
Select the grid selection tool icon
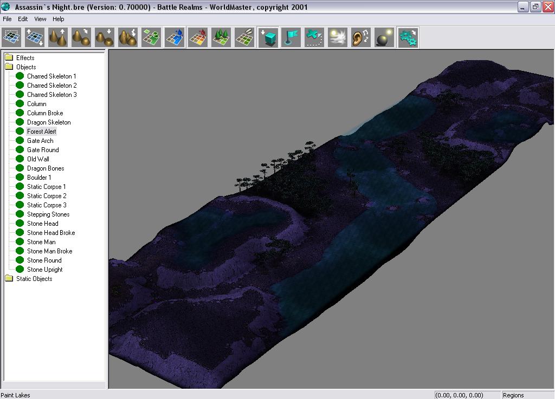pyautogui.click(x=12, y=37)
